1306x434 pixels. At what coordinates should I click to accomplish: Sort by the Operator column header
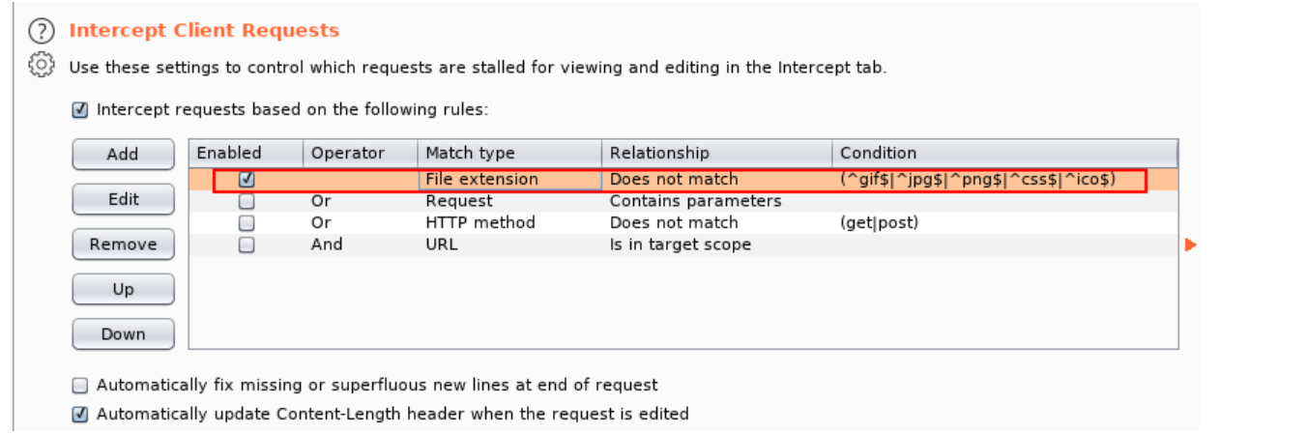pos(348,153)
